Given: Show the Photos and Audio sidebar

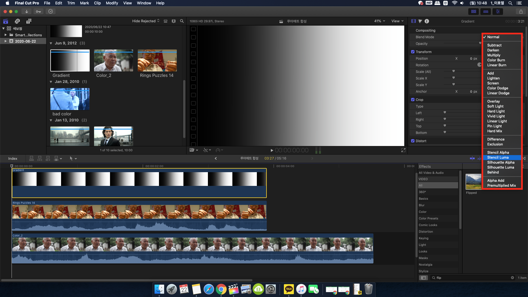Looking at the screenshot, I should pyautogui.click(x=17, y=21).
